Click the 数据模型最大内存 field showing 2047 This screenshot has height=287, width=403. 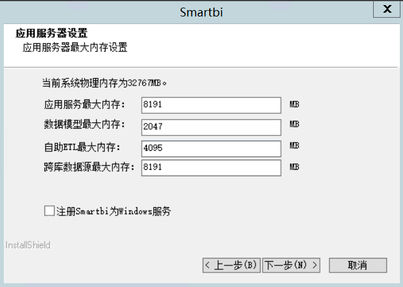tap(211, 127)
